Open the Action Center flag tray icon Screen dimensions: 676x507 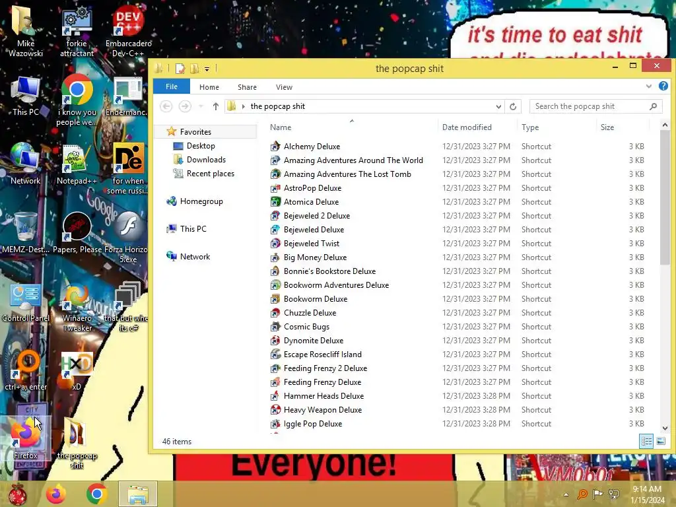point(597,494)
